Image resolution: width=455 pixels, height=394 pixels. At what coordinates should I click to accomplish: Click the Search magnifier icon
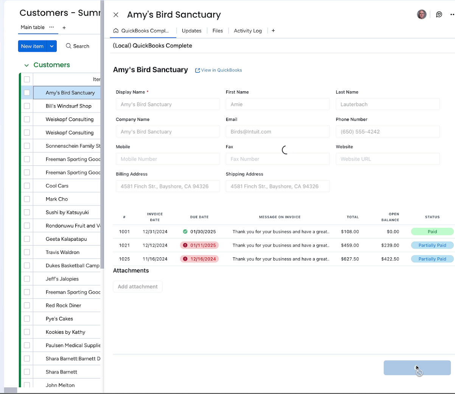click(x=68, y=46)
